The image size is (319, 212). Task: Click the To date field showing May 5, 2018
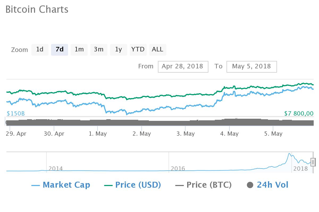pyautogui.click(x=251, y=67)
